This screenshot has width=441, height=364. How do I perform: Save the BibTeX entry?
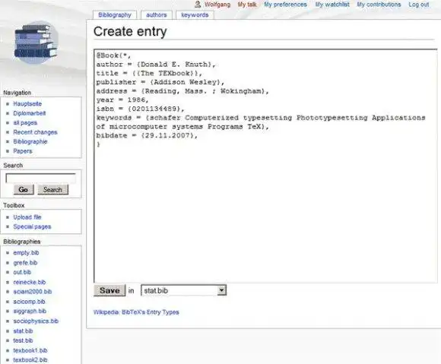pos(109,290)
